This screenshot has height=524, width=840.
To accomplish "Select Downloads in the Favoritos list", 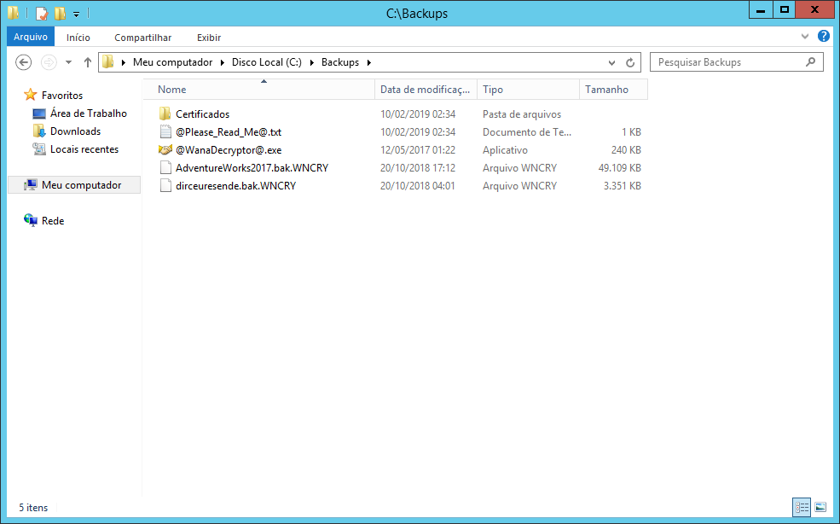I will [75, 131].
